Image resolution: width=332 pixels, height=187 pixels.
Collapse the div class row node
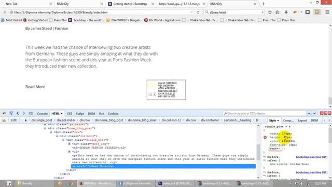click(51, 132)
